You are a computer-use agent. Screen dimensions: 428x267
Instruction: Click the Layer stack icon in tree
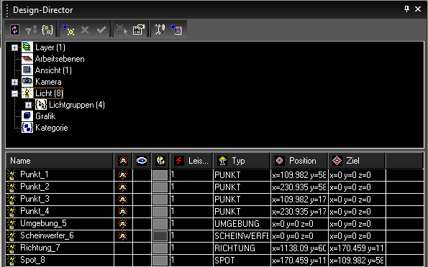click(x=27, y=47)
